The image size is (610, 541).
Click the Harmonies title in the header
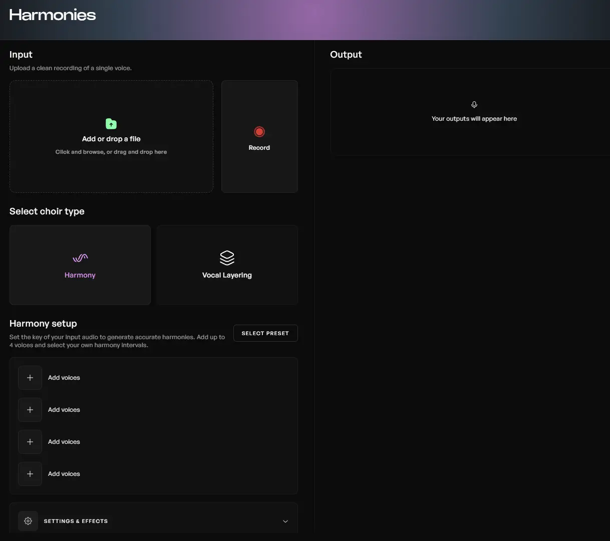click(x=53, y=15)
